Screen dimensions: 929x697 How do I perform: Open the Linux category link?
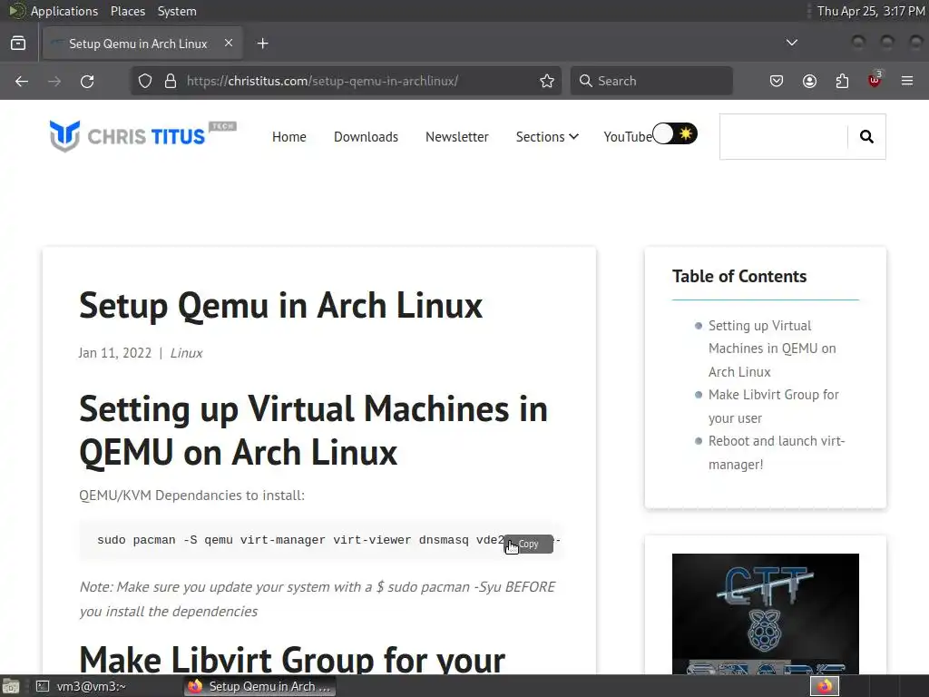[186, 353]
